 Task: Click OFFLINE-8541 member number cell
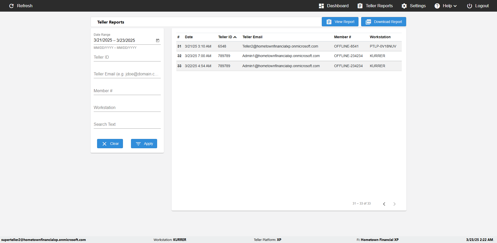pos(346,46)
